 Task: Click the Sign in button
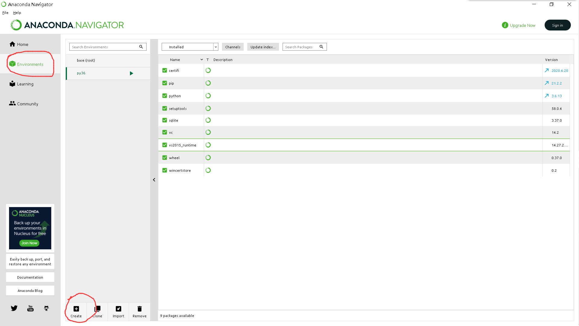pos(557,25)
